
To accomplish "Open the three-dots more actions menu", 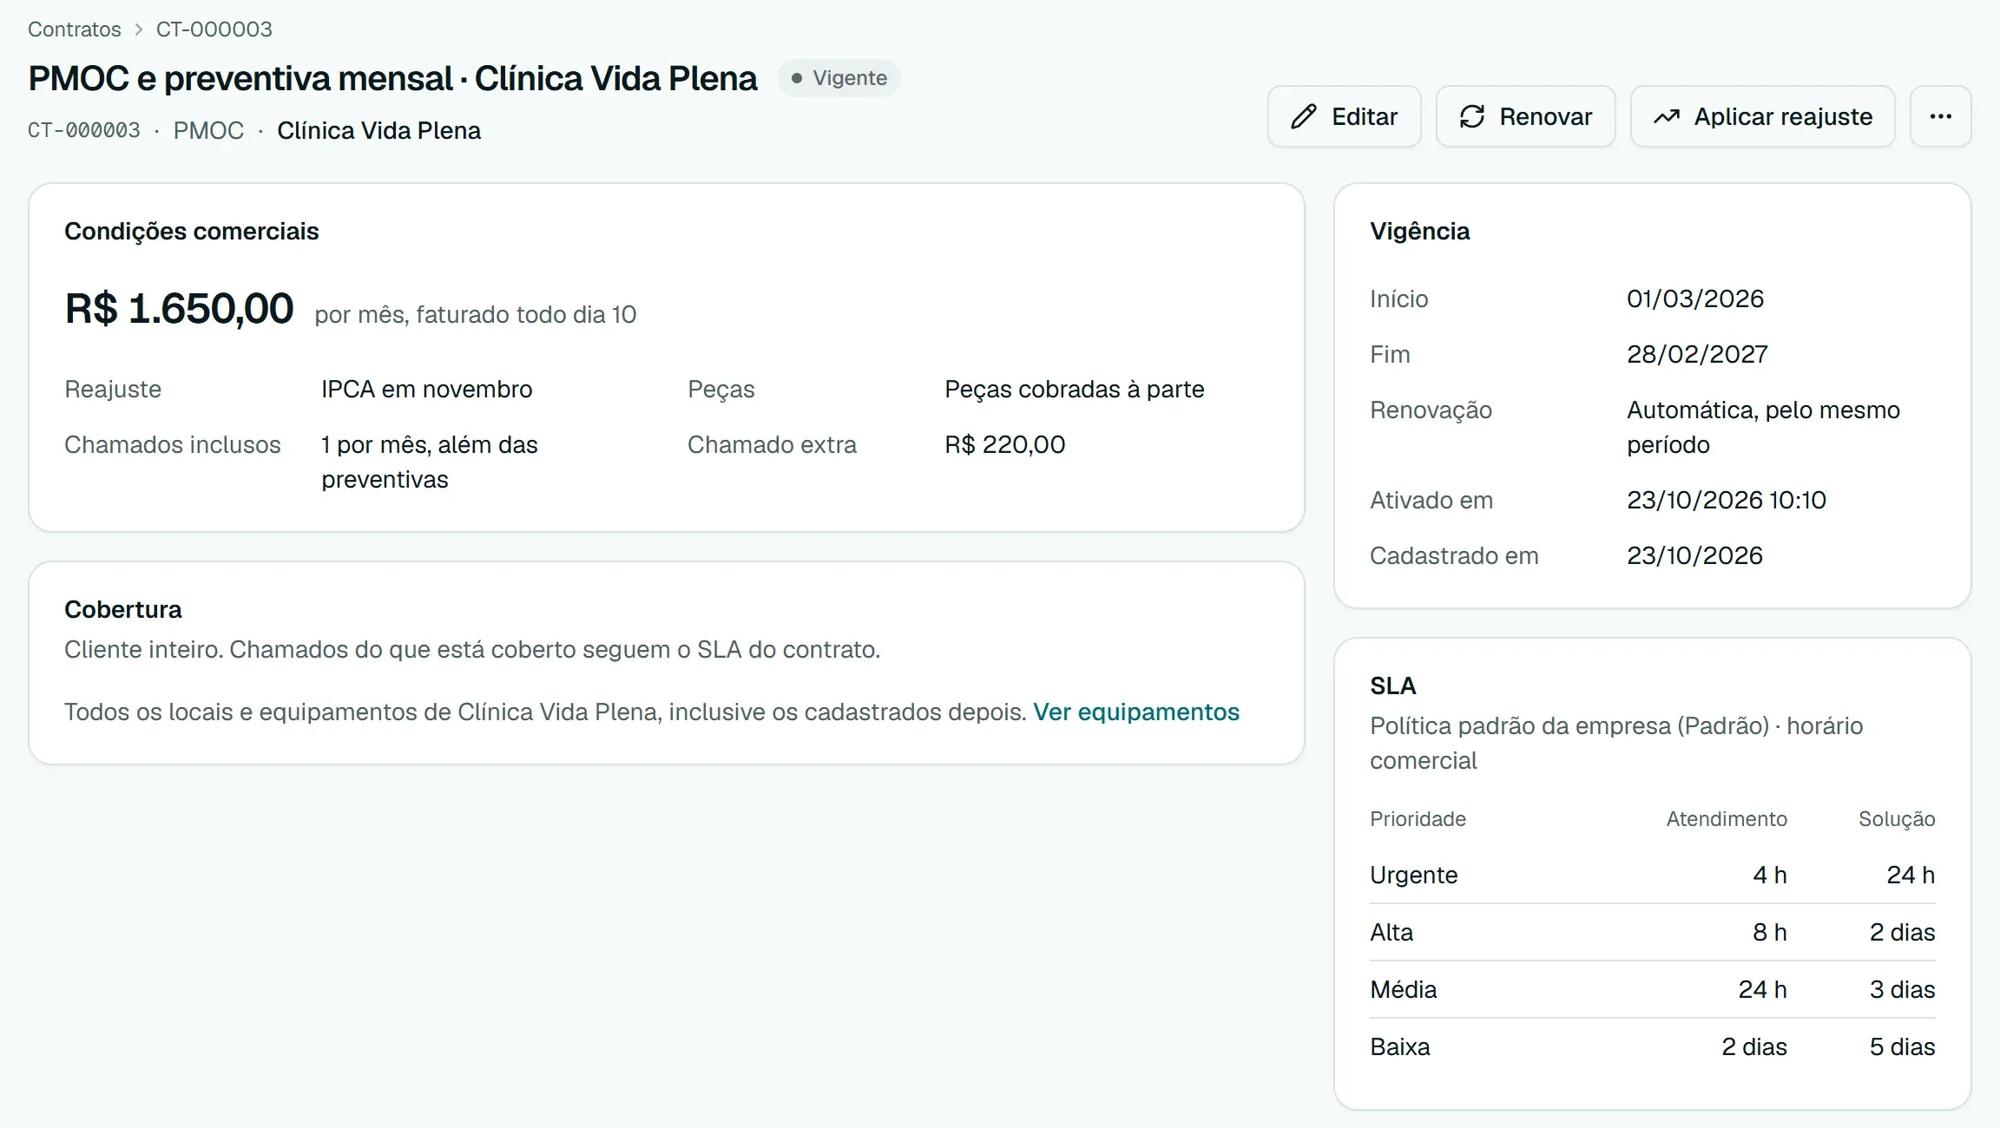I will pyautogui.click(x=1941, y=116).
